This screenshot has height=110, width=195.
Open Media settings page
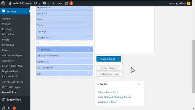(5, 39)
